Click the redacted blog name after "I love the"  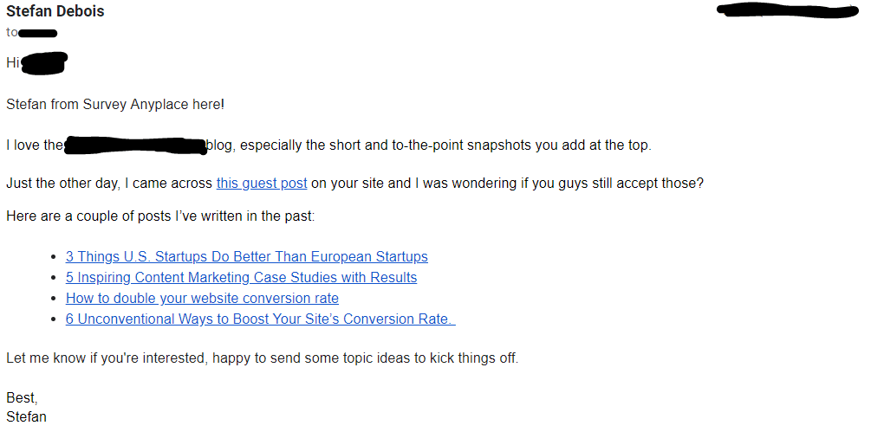(135, 145)
